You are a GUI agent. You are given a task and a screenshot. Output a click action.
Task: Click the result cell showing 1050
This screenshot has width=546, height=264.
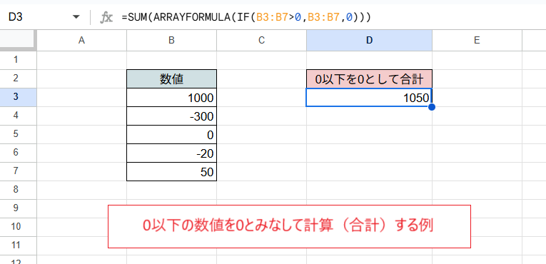[369, 98]
